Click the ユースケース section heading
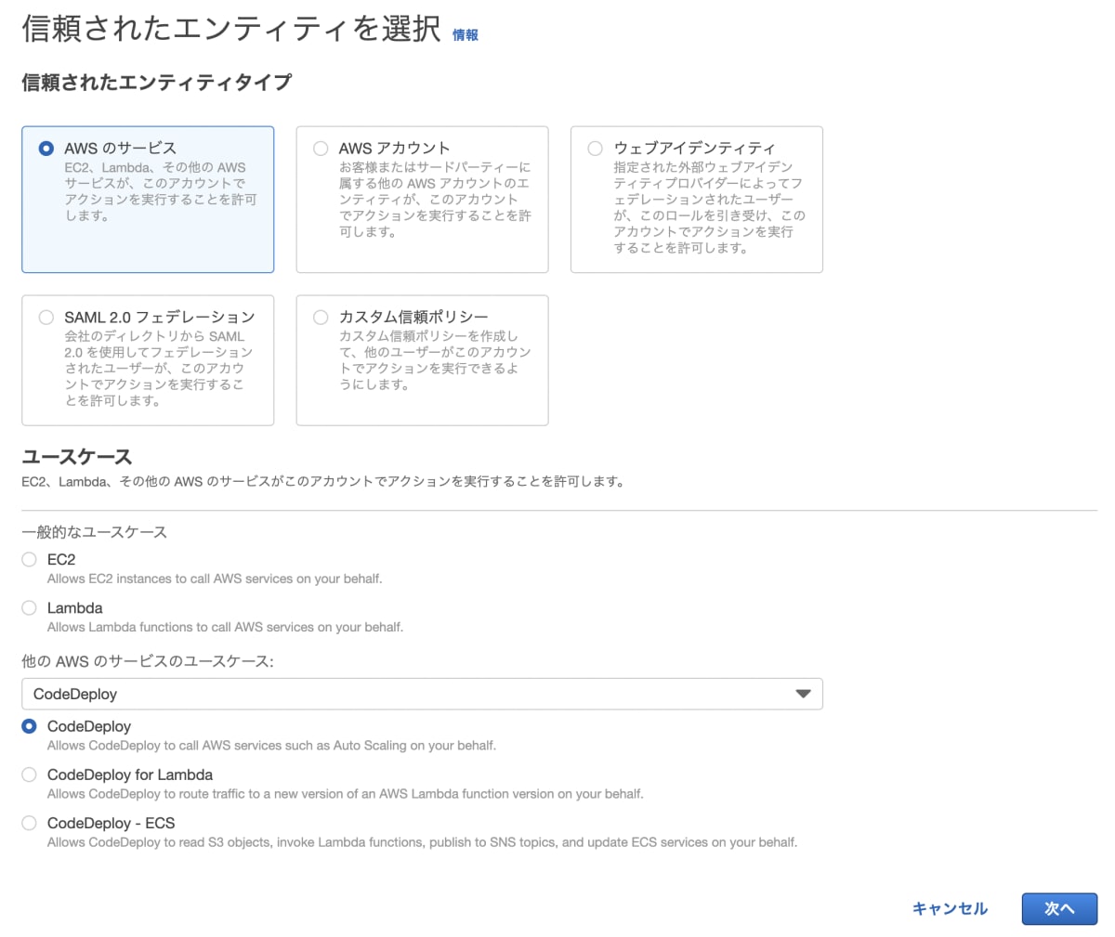1115x937 pixels. (x=77, y=457)
